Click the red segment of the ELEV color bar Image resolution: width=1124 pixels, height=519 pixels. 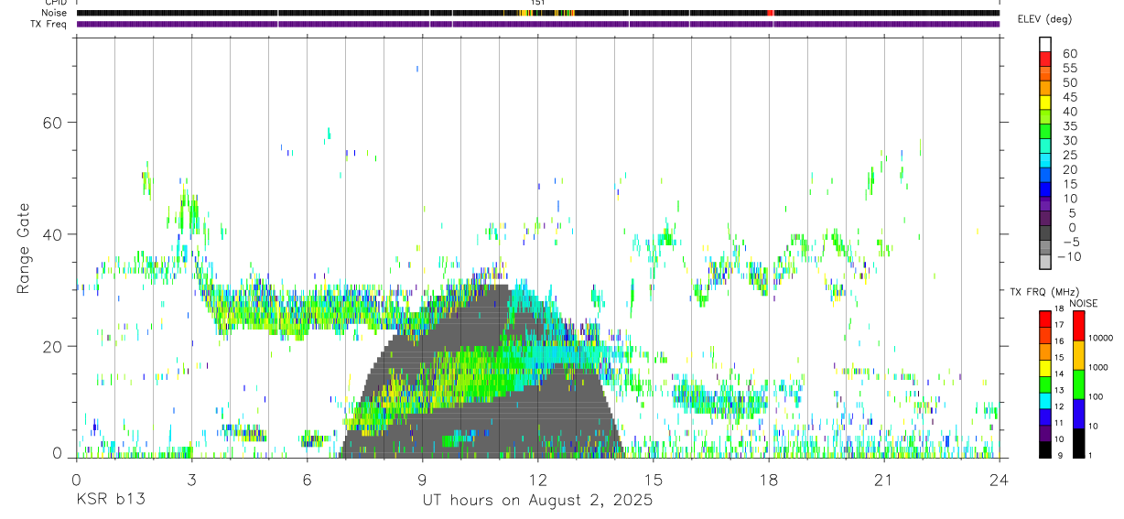[x=1045, y=59]
